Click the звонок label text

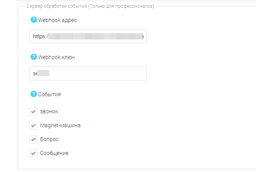pos(49,112)
